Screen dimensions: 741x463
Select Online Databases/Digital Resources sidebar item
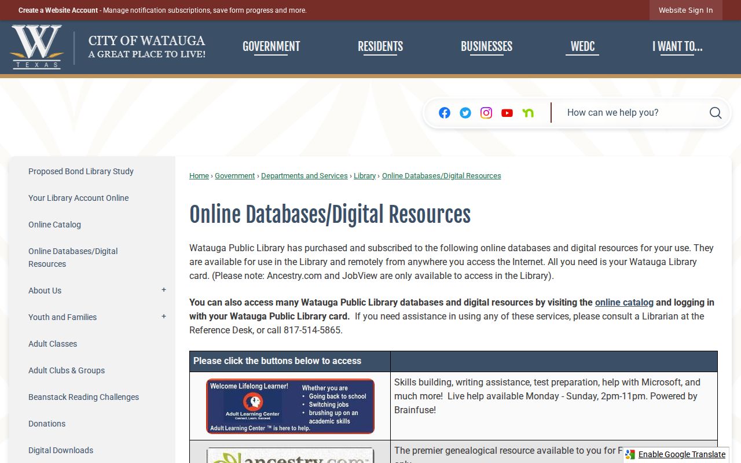coord(73,258)
